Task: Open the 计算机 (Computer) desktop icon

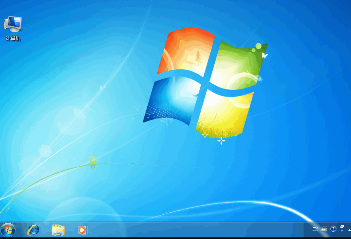Action: point(12,22)
